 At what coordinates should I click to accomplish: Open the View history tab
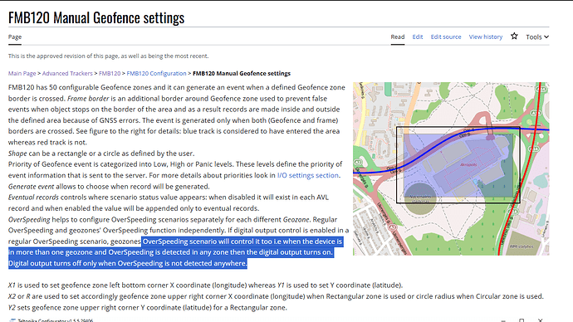pyautogui.click(x=486, y=37)
